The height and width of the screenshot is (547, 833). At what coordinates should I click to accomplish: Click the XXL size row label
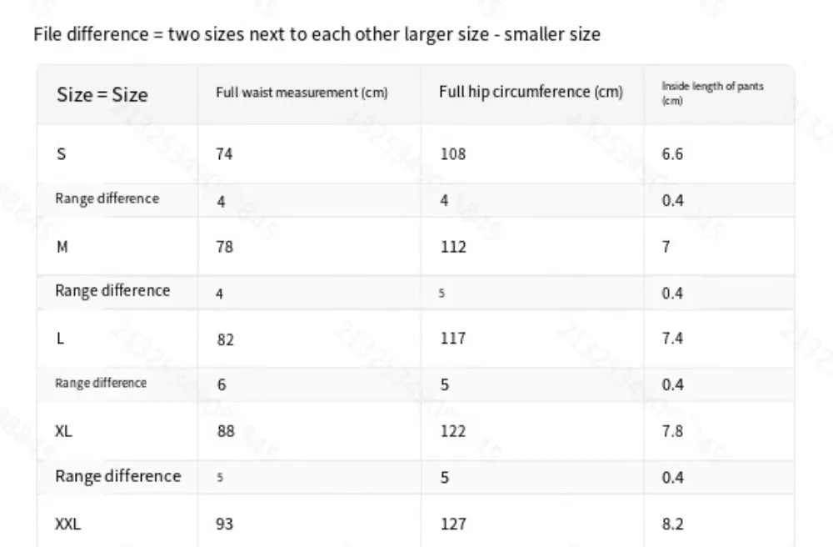pos(67,524)
